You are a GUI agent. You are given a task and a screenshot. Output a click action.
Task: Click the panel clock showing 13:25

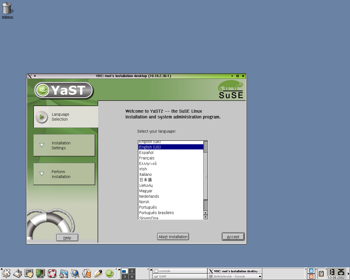pyautogui.click(x=336, y=272)
